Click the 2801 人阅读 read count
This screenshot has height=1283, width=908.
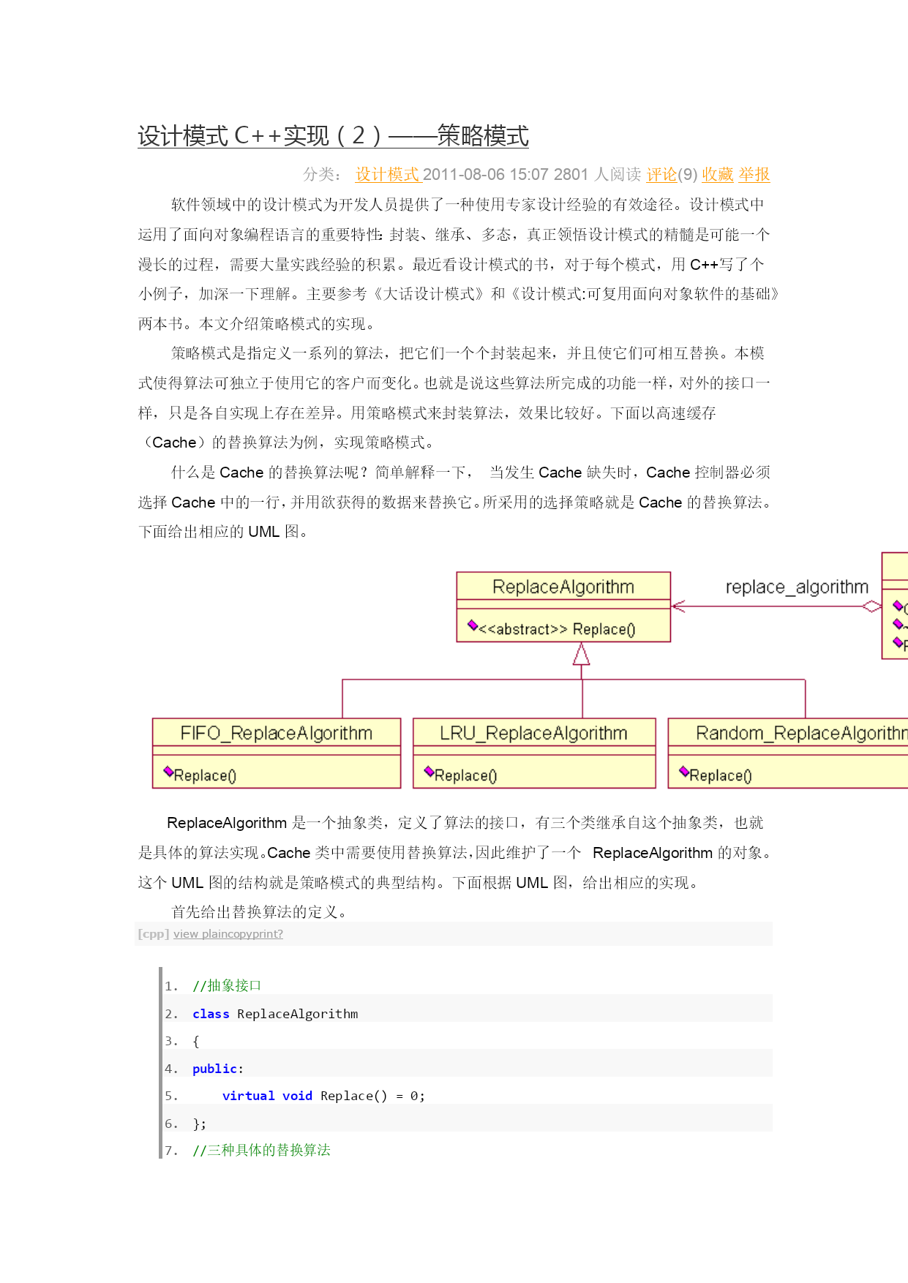[598, 174]
